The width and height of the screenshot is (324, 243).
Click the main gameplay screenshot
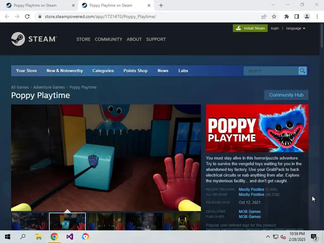click(x=106, y=158)
